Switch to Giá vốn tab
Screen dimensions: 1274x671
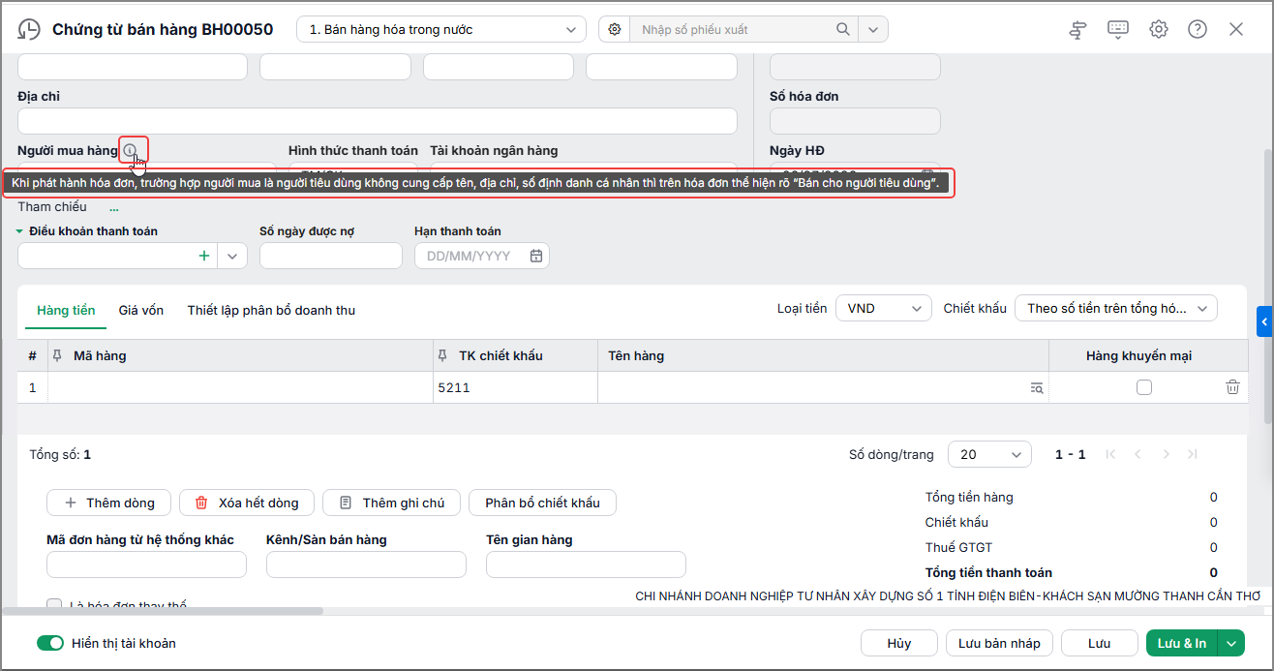click(x=141, y=310)
